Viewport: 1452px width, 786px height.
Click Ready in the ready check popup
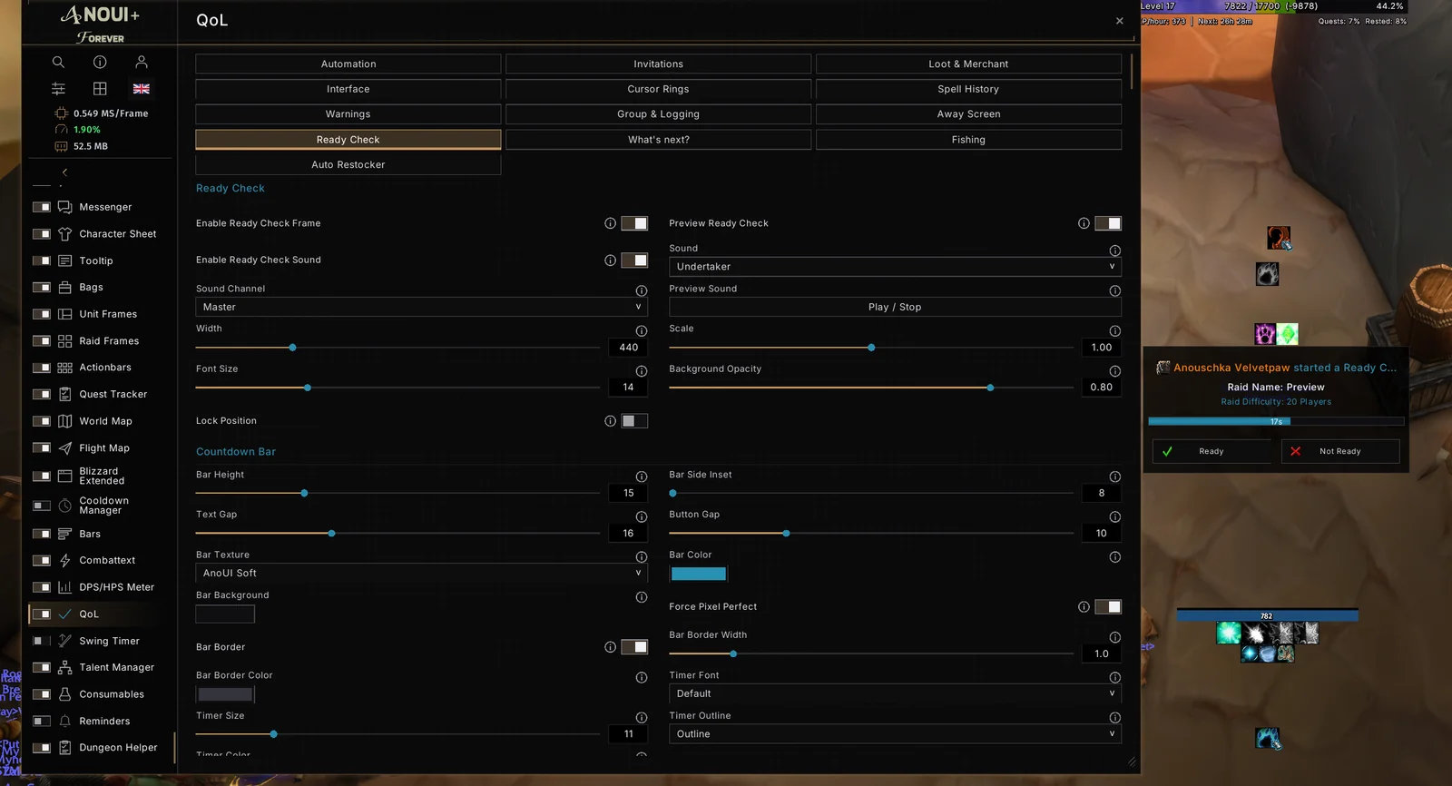tap(1212, 451)
